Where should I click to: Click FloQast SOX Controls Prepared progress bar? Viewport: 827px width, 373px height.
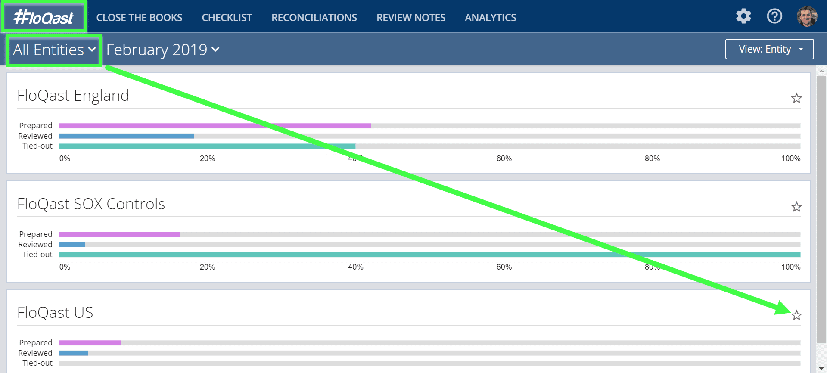pos(429,234)
